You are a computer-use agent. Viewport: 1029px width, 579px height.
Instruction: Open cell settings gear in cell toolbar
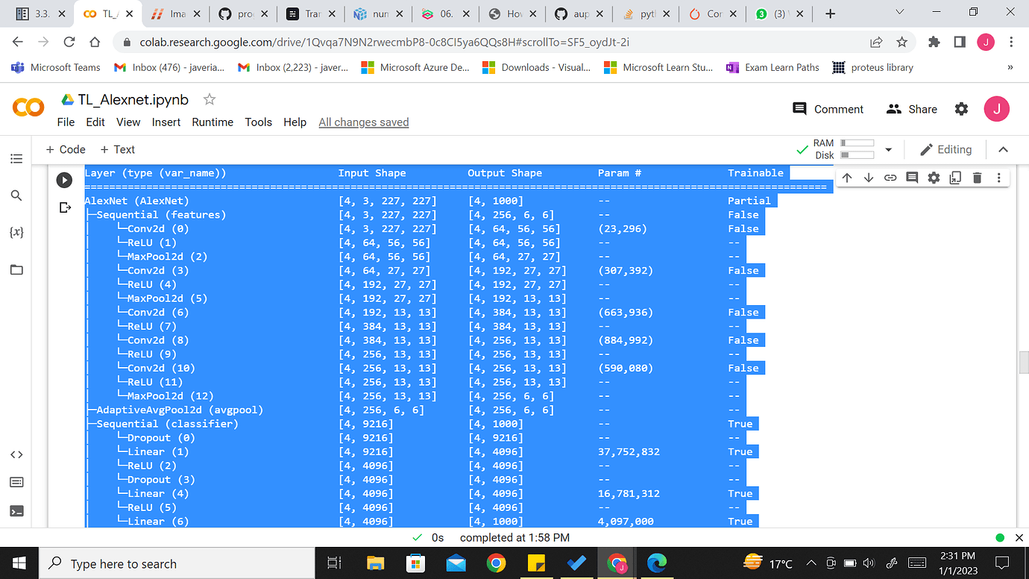click(934, 178)
